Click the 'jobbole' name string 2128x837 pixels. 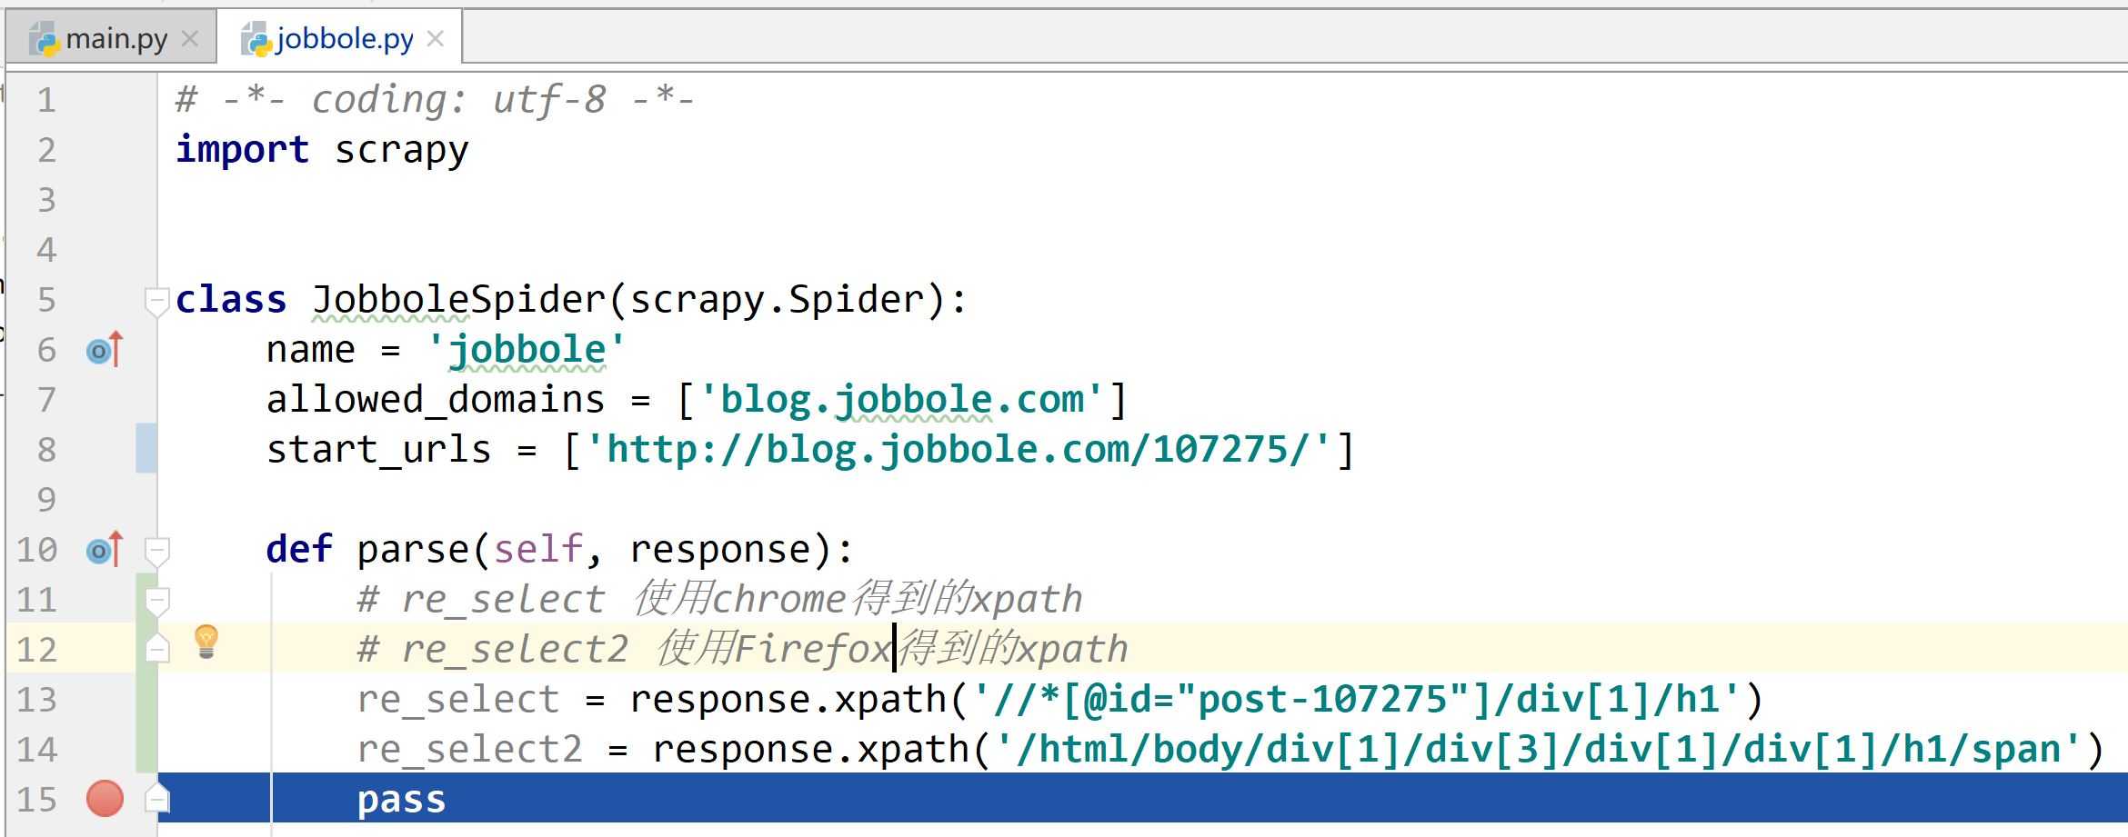pos(527,350)
